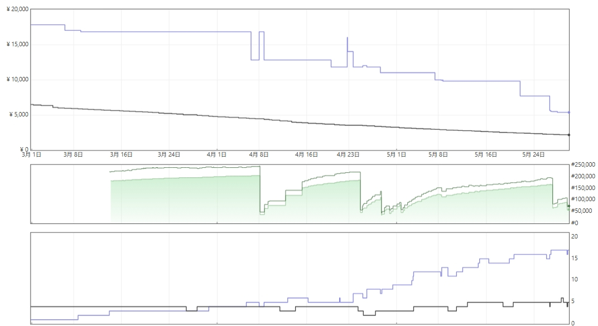Click the 3月 16日 axis label

[x=121, y=154]
